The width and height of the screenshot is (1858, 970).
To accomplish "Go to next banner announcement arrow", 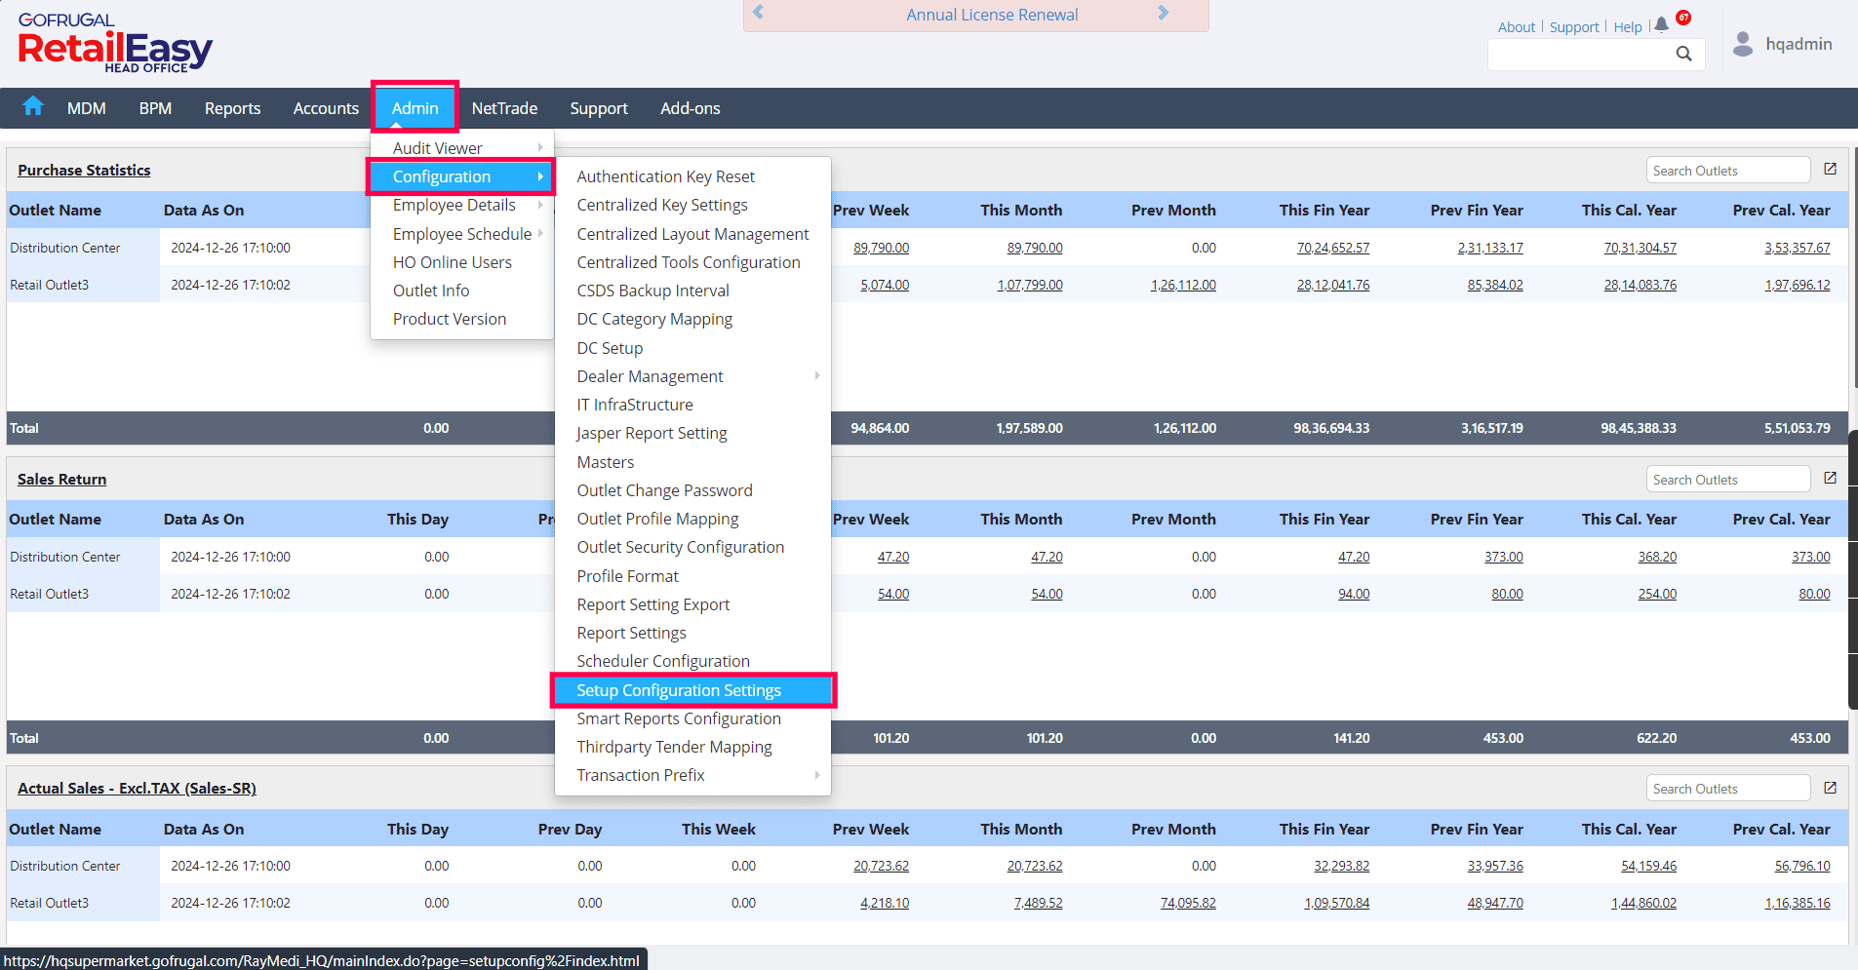I will pyautogui.click(x=1163, y=13).
